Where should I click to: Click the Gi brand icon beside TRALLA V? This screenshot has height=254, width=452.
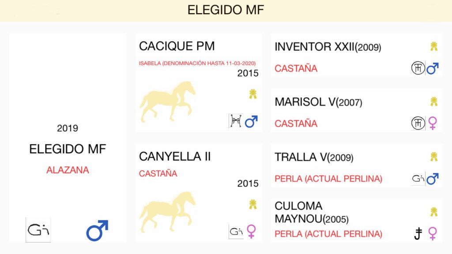pyautogui.click(x=418, y=179)
